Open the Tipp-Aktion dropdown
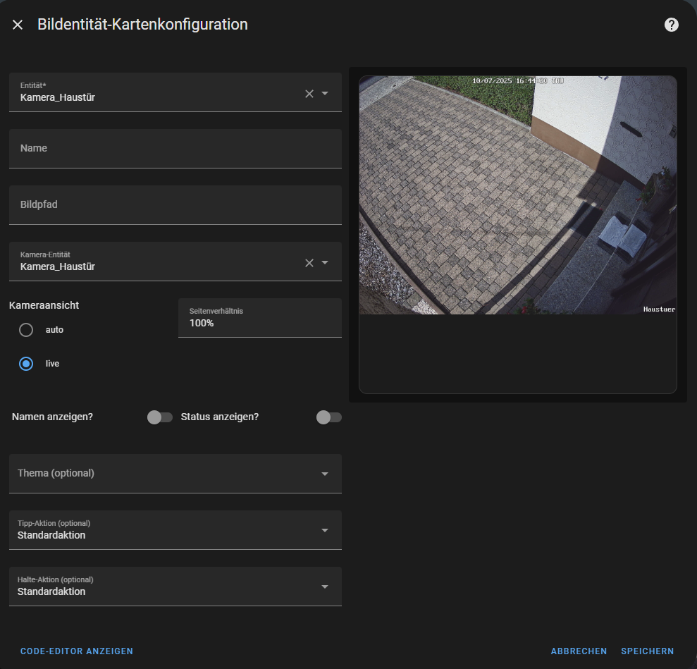The image size is (697, 669). pyautogui.click(x=175, y=530)
